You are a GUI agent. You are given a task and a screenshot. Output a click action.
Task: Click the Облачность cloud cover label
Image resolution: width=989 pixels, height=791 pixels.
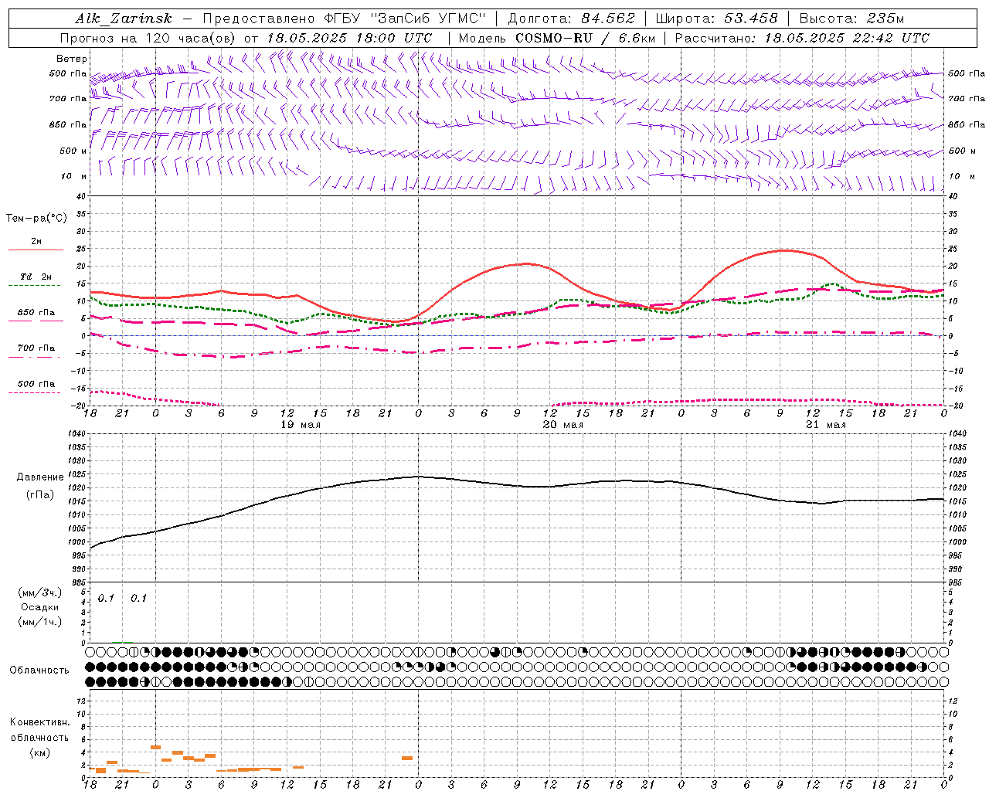[39, 670]
